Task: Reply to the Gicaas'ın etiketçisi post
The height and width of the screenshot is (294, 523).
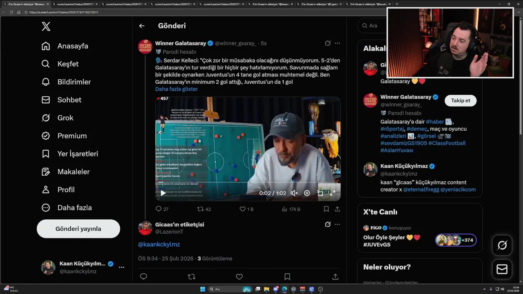Action: point(143,277)
